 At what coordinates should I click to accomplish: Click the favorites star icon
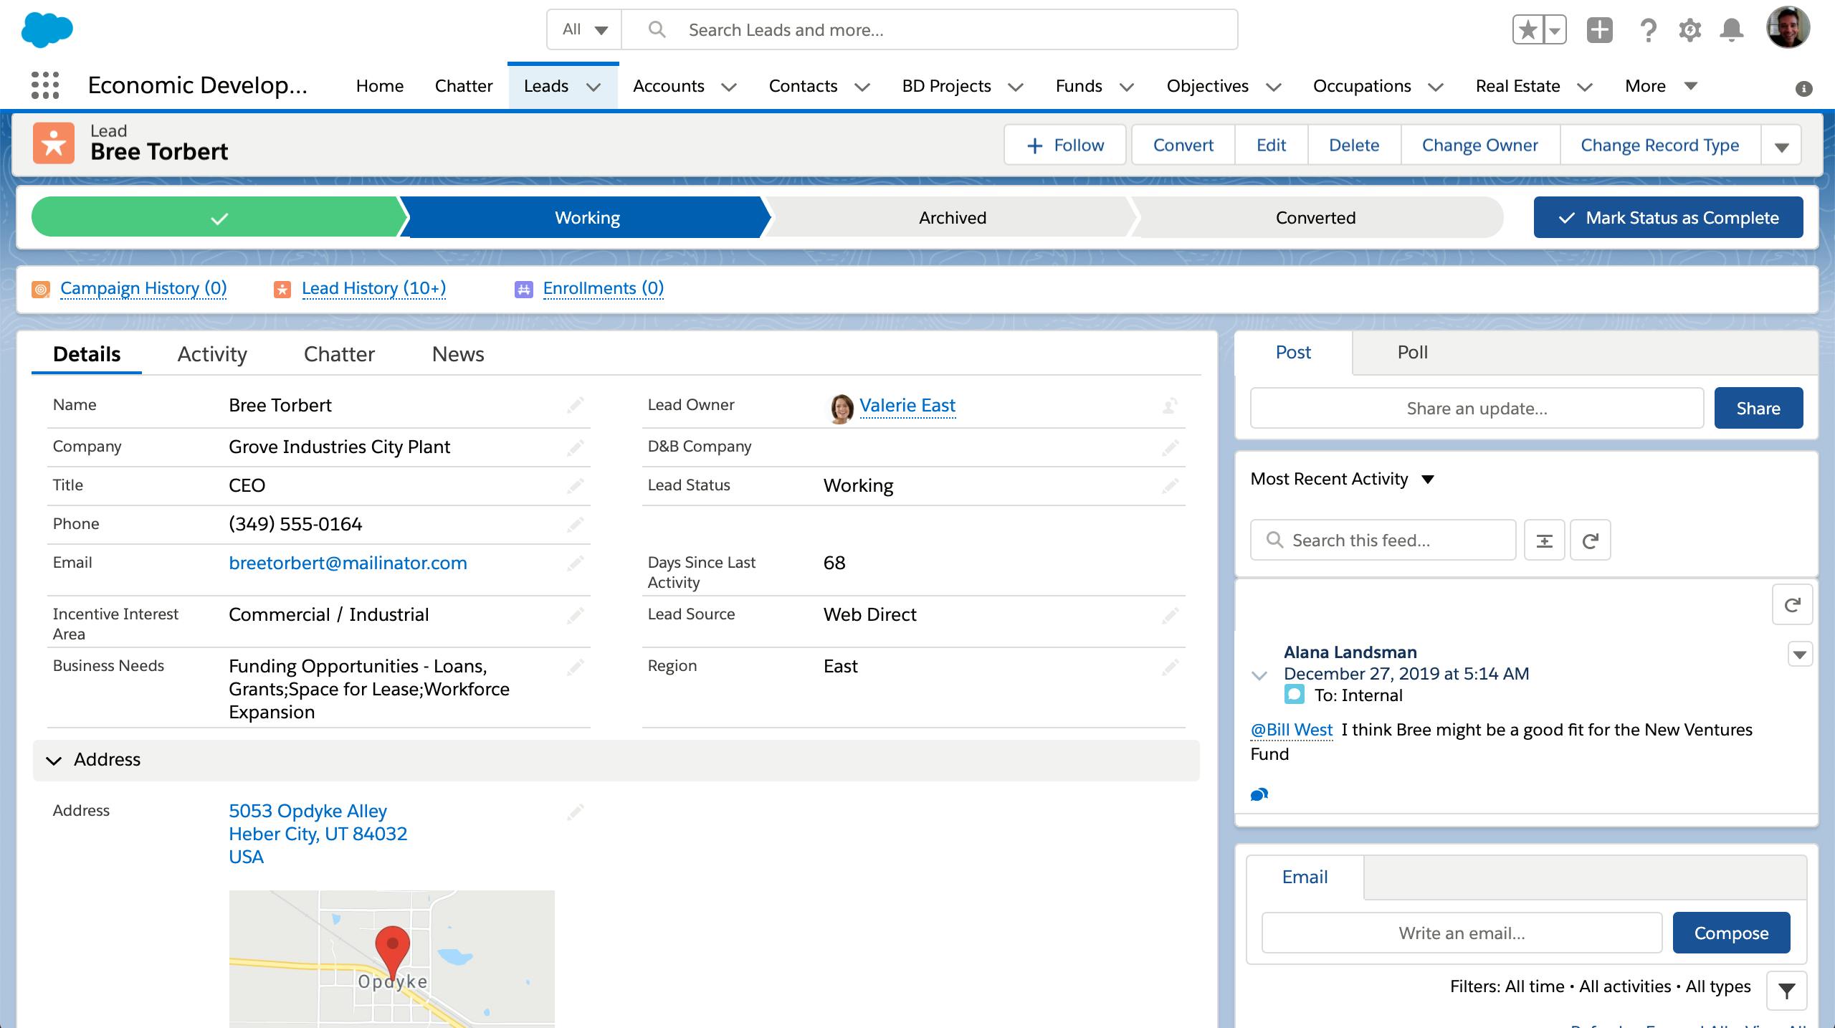coord(1527,30)
